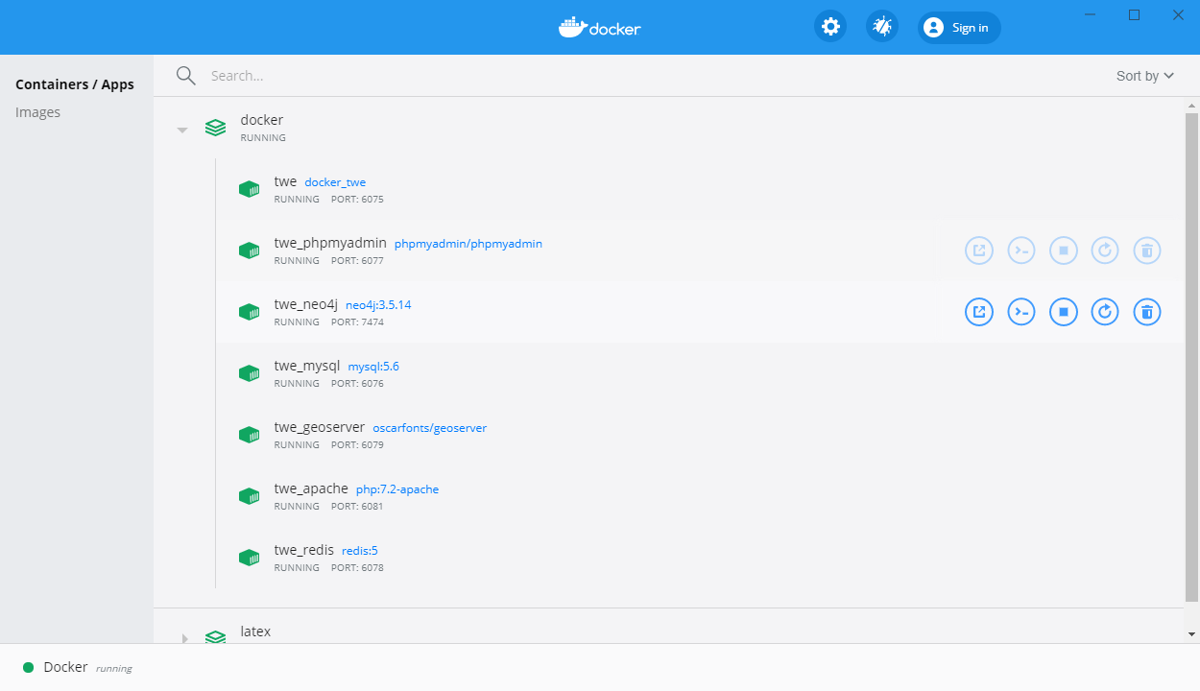
Task: Switch to Images in sidebar
Action: coord(37,112)
